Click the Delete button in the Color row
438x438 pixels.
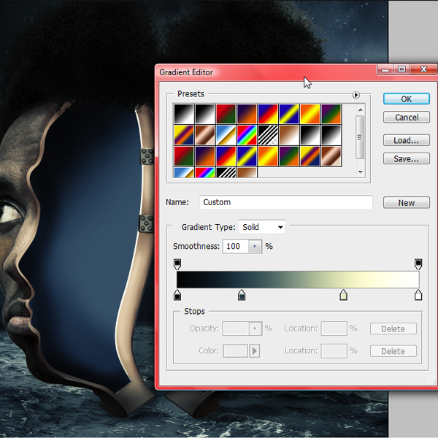(393, 351)
